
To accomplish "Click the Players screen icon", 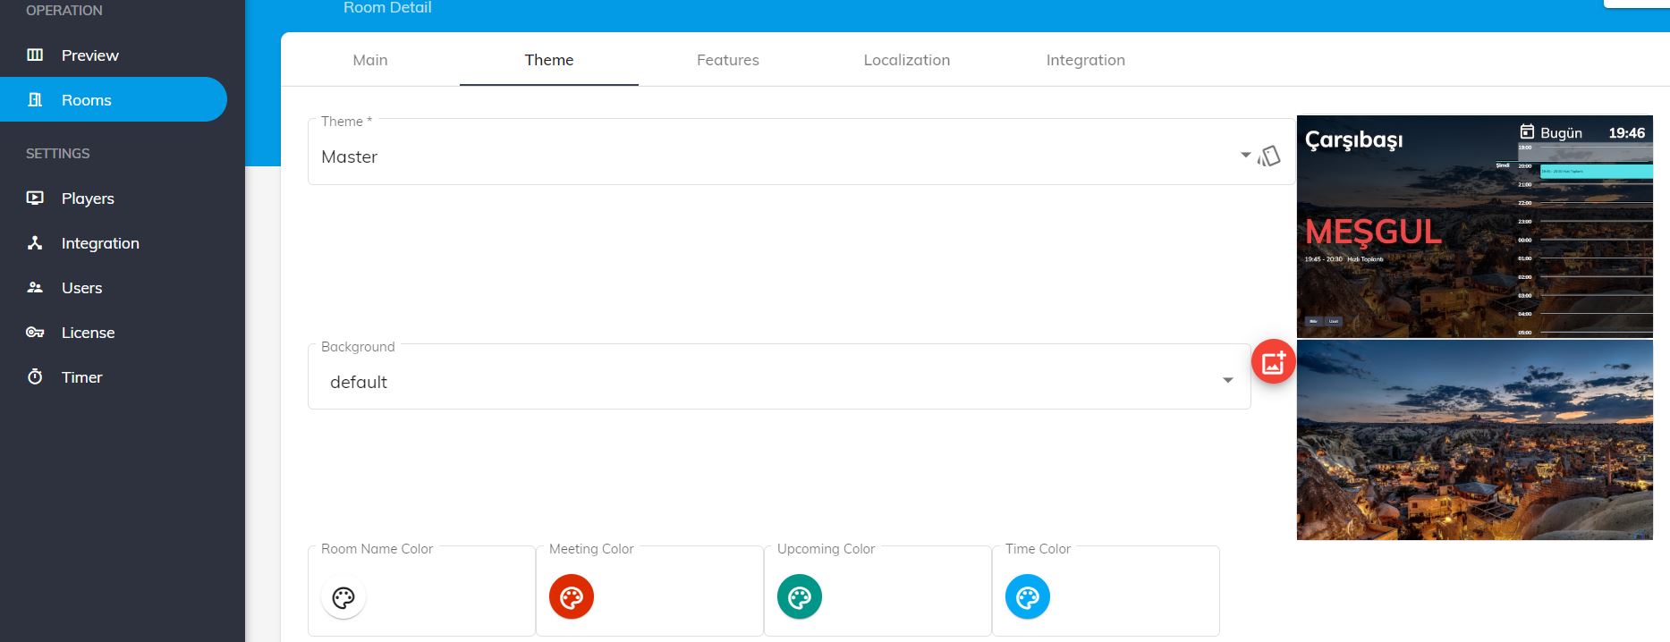I will 35,199.
